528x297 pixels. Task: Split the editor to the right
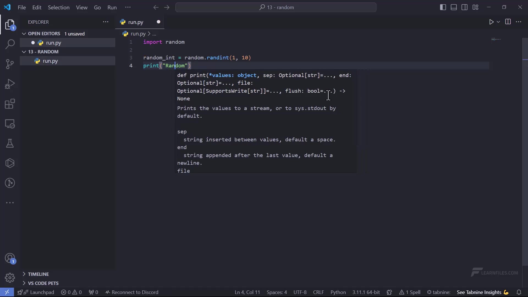pos(508,22)
